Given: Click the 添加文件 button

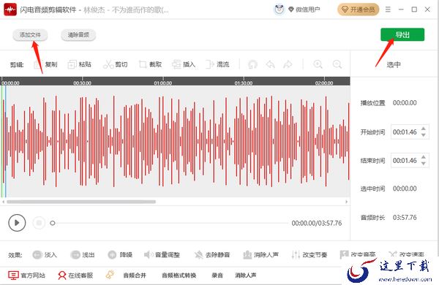Looking at the screenshot, I should [30, 35].
